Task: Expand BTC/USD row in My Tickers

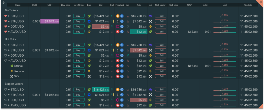Action: [x=9, y=16]
